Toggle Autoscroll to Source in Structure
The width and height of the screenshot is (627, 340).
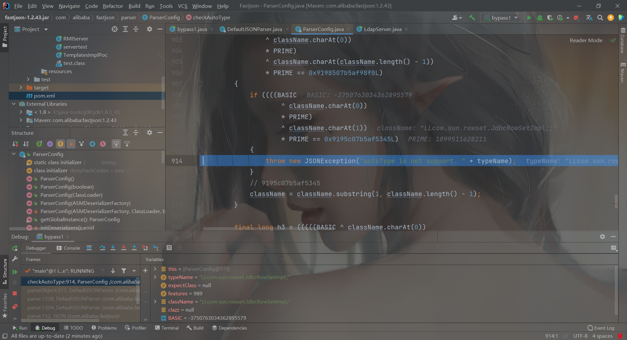[x=116, y=144]
